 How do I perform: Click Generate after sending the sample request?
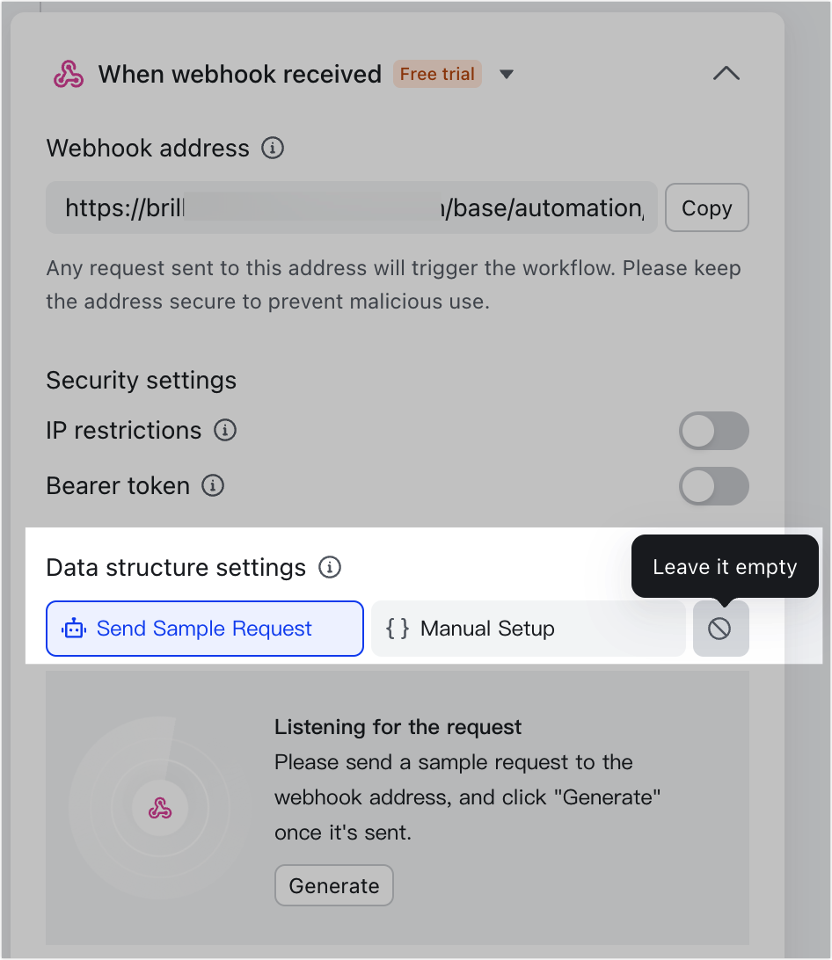coord(334,885)
